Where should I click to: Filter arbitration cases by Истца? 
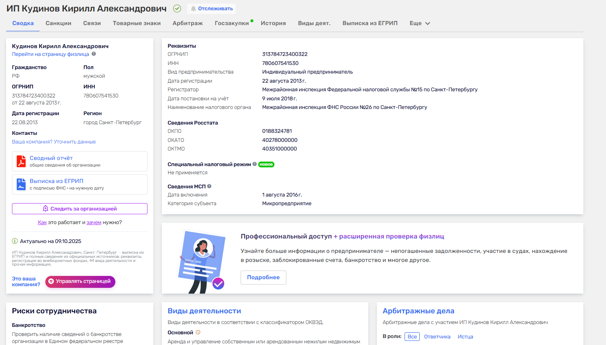465,336
